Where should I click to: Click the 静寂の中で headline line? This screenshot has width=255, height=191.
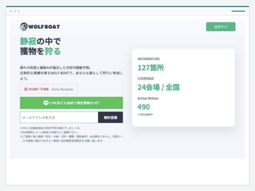(40, 41)
